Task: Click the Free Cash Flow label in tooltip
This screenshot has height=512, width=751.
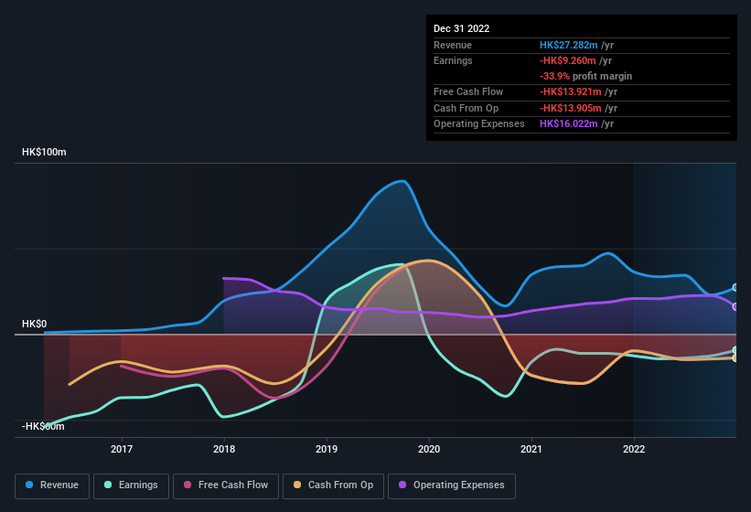Action: pyautogui.click(x=468, y=91)
